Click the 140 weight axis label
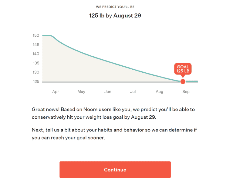 (36, 54)
